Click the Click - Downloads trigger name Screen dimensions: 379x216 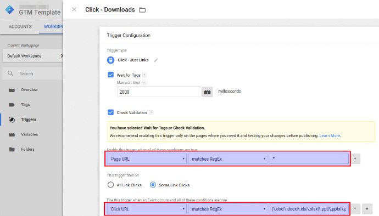(x=110, y=10)
